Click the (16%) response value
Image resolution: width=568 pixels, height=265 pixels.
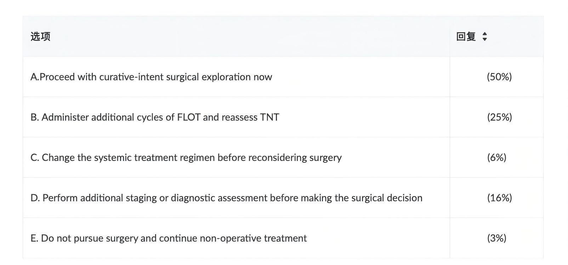499,198
